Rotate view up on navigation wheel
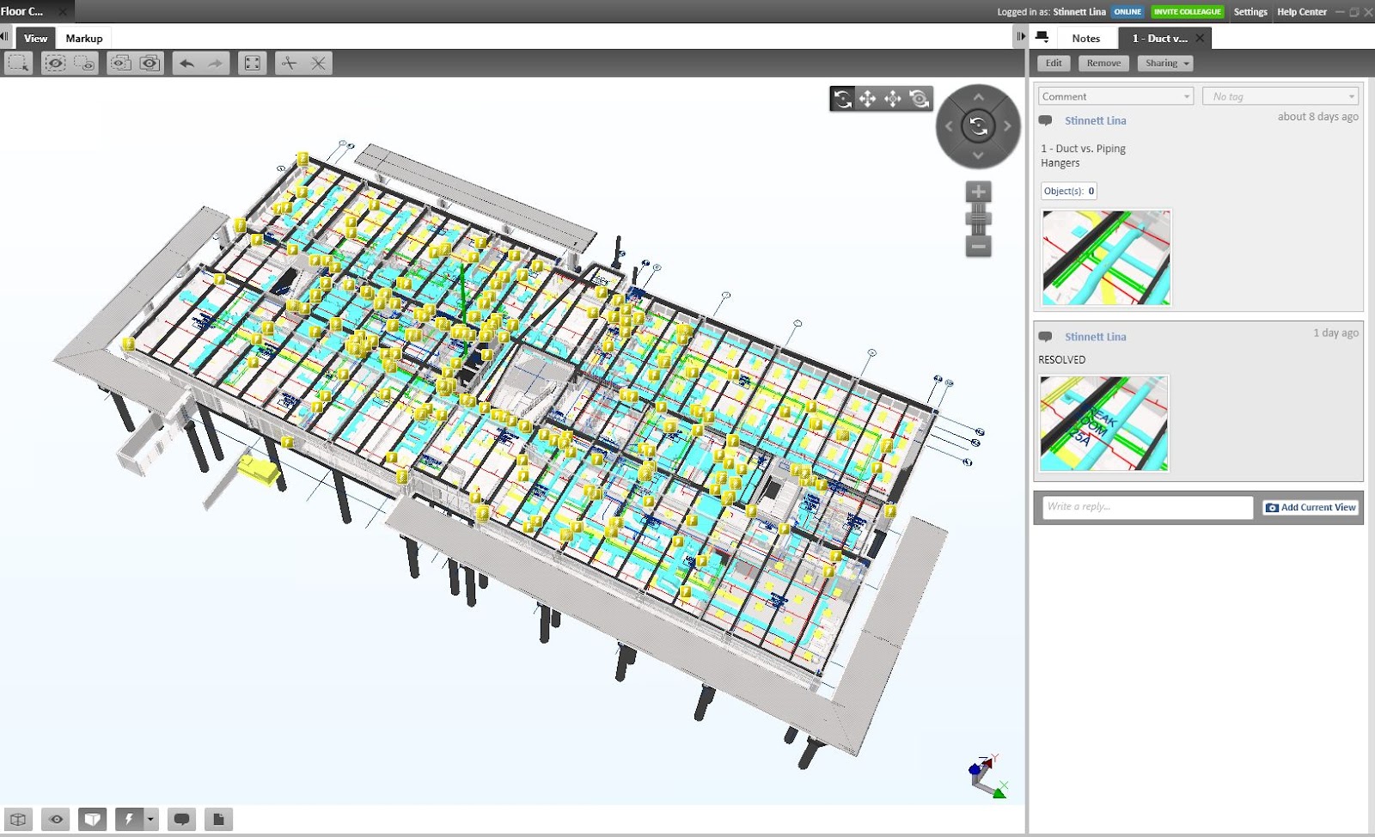The height and width of the screenshot is (837, 1375). tap(978, 97)
